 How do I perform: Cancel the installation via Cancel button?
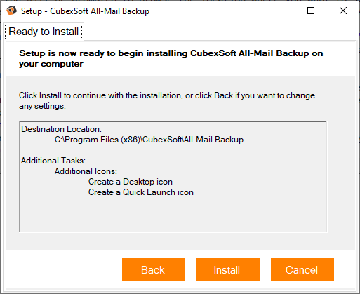(302, 269)
